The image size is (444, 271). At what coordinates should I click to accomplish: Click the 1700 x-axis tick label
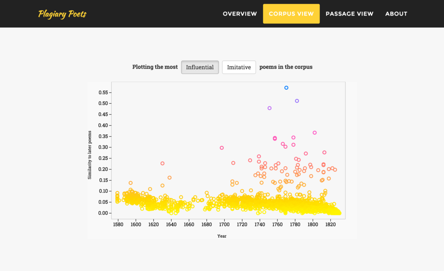[x=224, y=224]
